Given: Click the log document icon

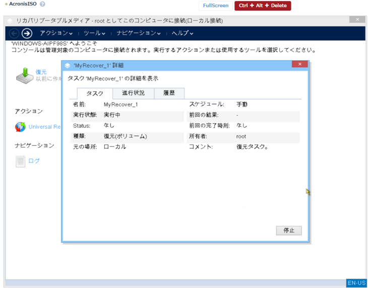Looking at the screenshot, I should (x=20, y=161).
